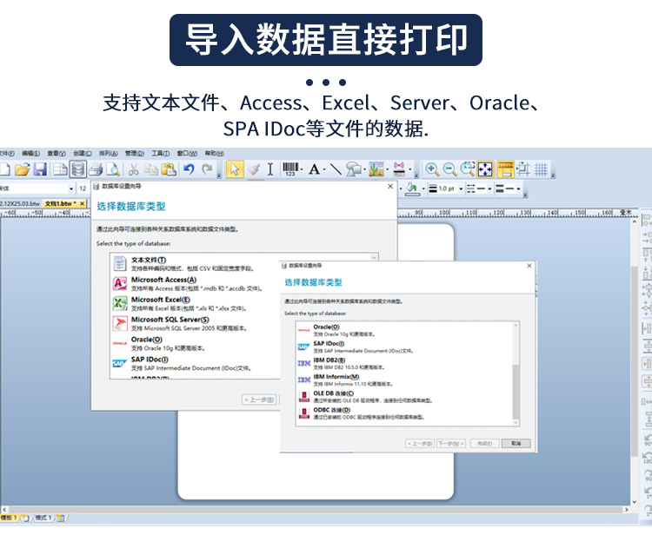Activate the select pointer tool
This screenshot has width=652, height=535.
235,169
